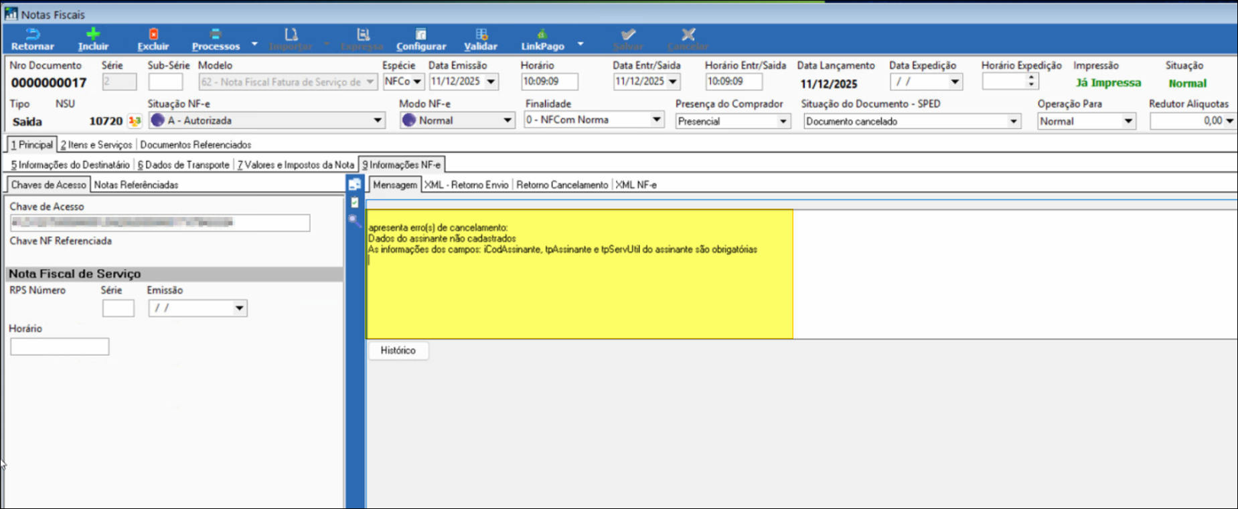Expand the Situação NF-e dropdown
Viewport: 1238px width, 509px height.
pyautogui.click(x=378, y=120)
